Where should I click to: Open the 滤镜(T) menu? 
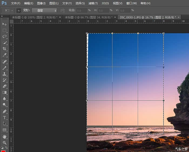coord(93,3)
